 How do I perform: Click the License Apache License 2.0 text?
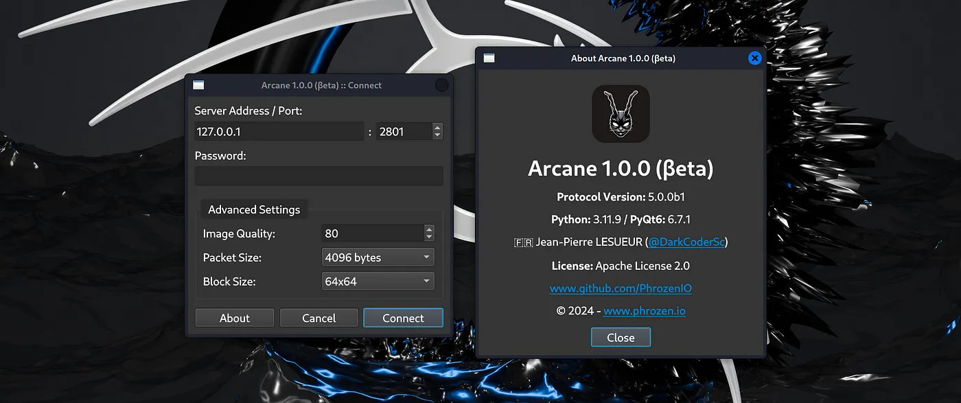pyautogui.click(x=621, y=265)
